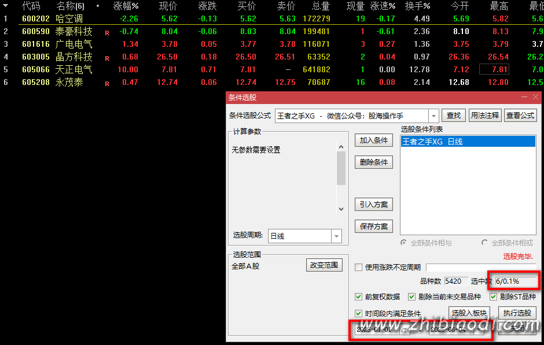Toggle 剔除ST品种 checkbox
This screenshot has height=345, width=544.
(494, 297)
